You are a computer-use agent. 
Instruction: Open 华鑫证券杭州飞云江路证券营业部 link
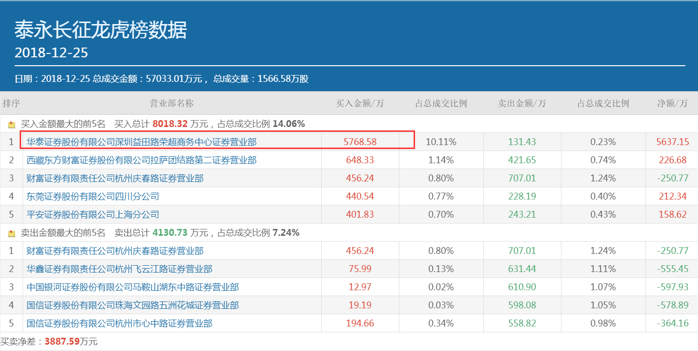click(119, 269)
